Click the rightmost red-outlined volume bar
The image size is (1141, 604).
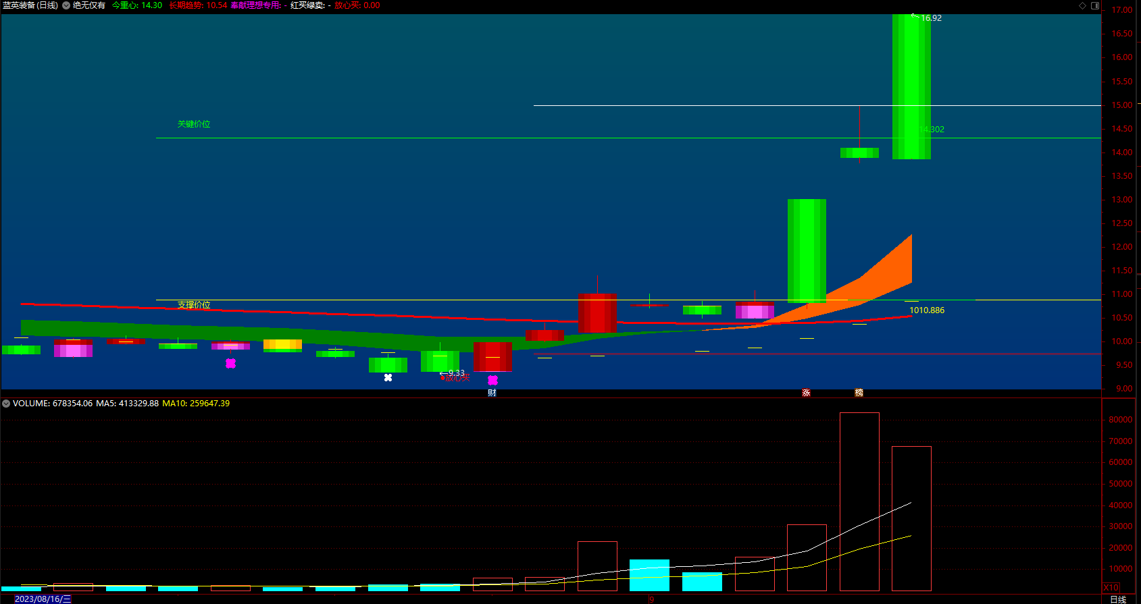[911, 518]
